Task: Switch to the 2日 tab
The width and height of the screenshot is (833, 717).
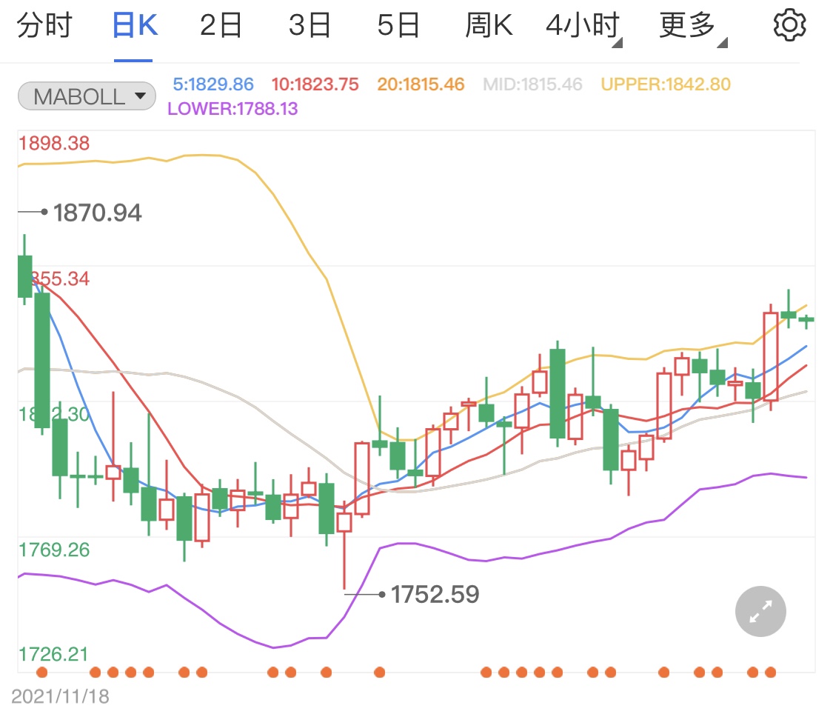Action: pos(221,25)
